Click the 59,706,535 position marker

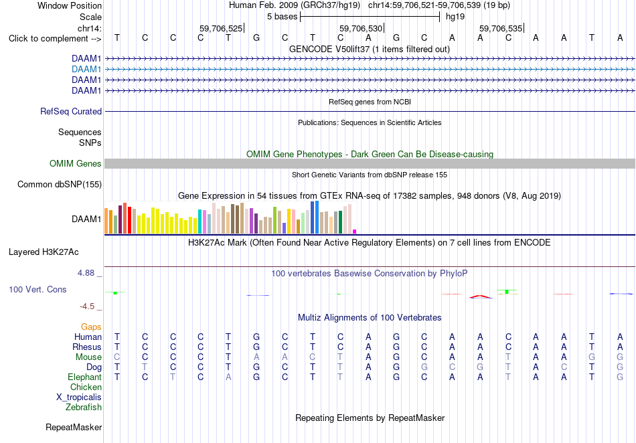tap(501, 28)
